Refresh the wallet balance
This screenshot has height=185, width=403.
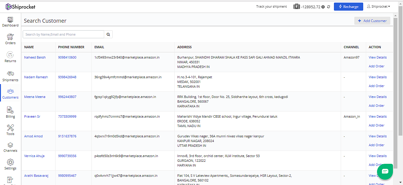coord(329,7)
